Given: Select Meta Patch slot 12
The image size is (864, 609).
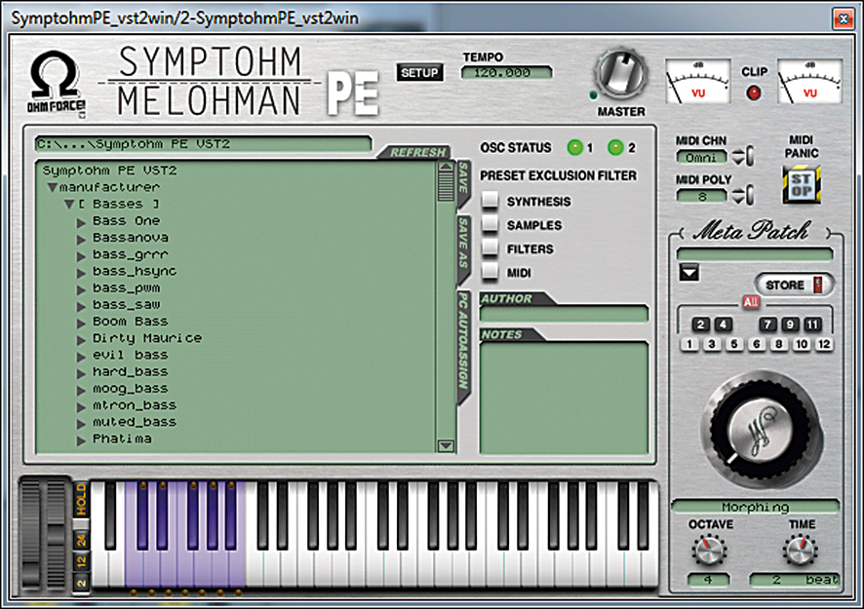Looking at the screenshot, I should (824, 345).
